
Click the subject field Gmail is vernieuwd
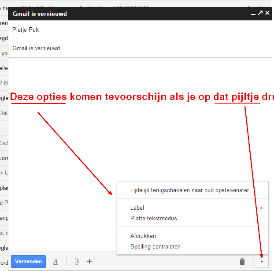click(x=140, y=48)
